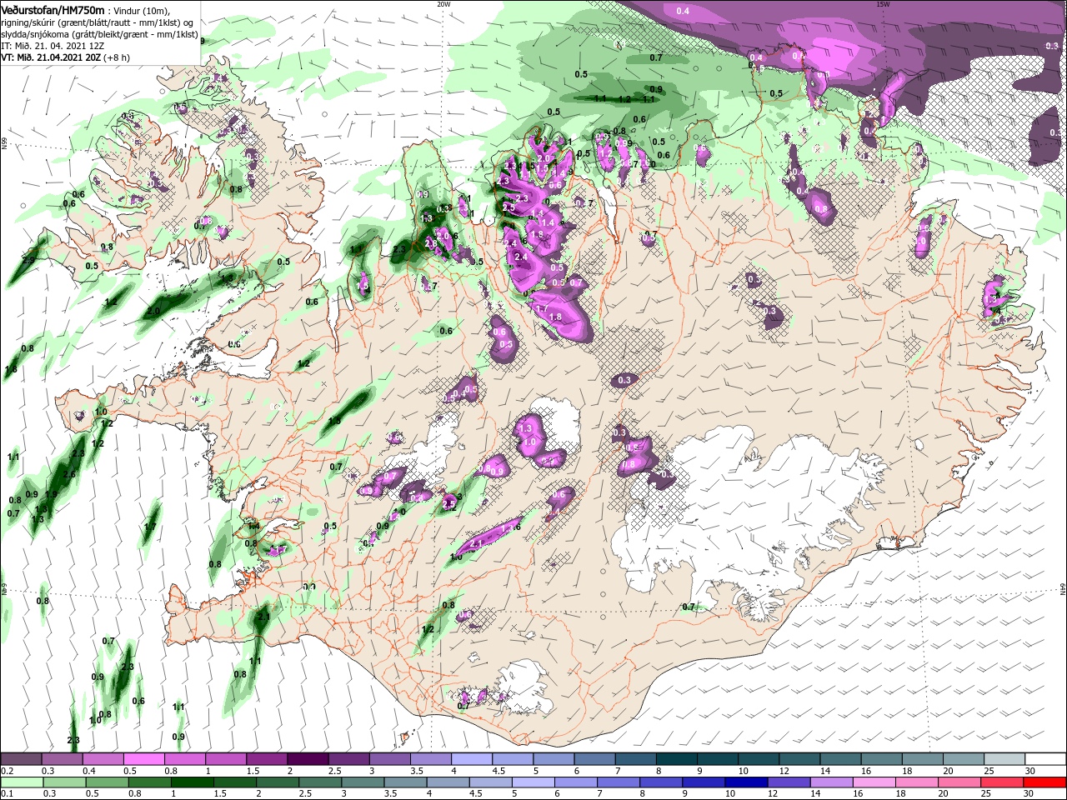The height and width of the screenshot is (800, 1067).
Task: Select the dark teal swatch at 8 in the upper legend row
Action: point(675,759)
